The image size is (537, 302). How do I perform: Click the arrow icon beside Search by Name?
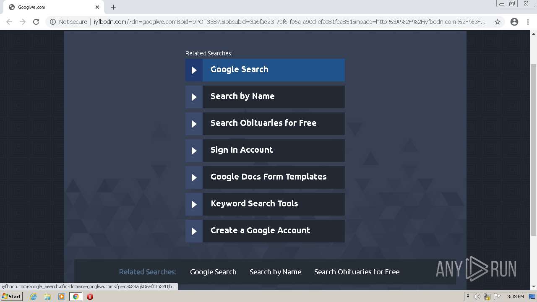(x=194, y=97)
